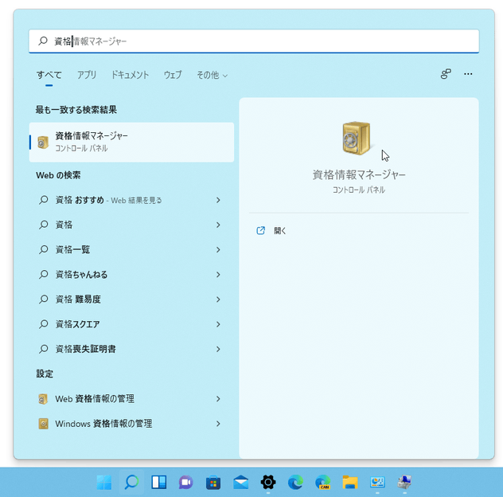Expand chevron for 資格喪失証明書
503x497 pixels.
218,349
